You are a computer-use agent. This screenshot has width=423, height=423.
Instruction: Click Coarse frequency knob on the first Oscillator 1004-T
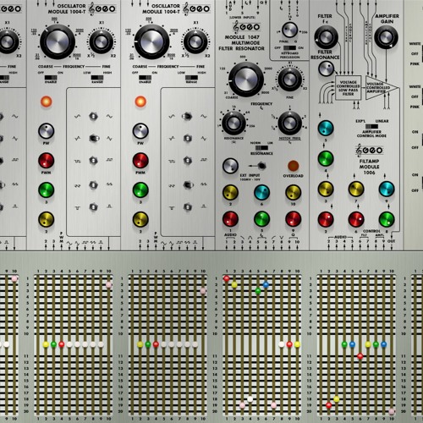(x=58, y=41)
